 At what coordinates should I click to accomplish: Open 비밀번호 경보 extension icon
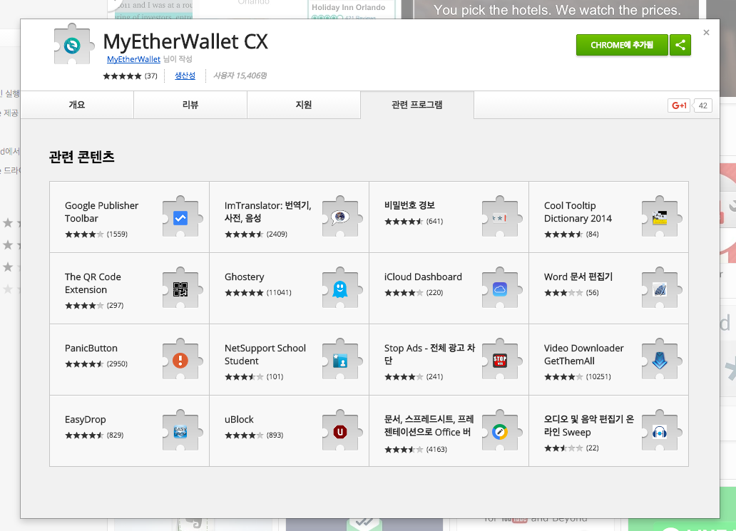(501, 217)
